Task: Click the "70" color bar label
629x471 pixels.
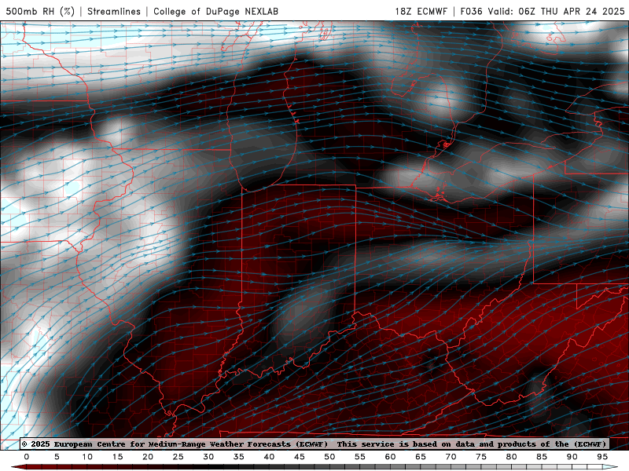Action: pyautogui.click(x=451, y=457)
